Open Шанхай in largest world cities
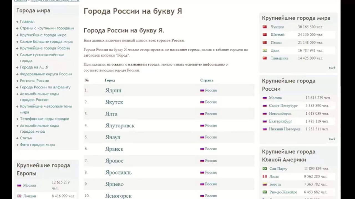 pyautogui.click(x=278, y=35)
